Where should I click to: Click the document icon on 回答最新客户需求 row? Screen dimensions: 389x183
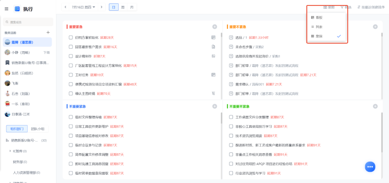click(x=213, y=47)
